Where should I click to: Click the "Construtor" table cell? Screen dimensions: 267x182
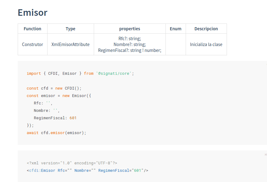click(x=33, y=44)
